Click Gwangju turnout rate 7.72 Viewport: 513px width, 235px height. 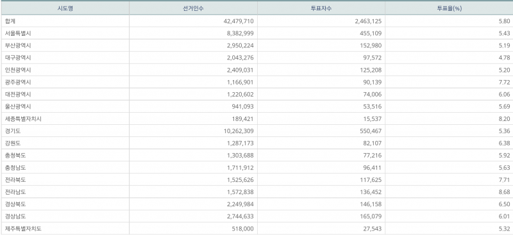pos(504,82)
